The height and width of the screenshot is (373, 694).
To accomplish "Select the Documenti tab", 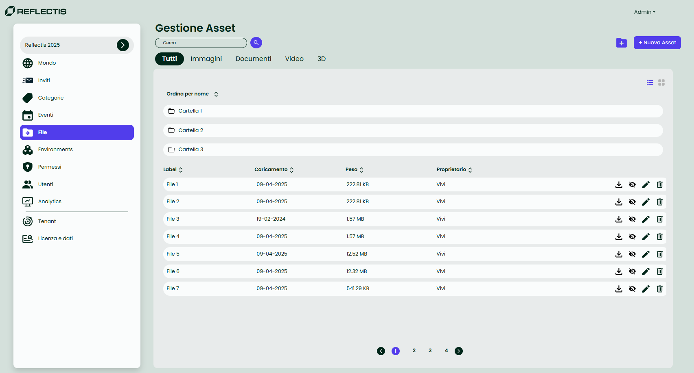I will click(253, 59).
